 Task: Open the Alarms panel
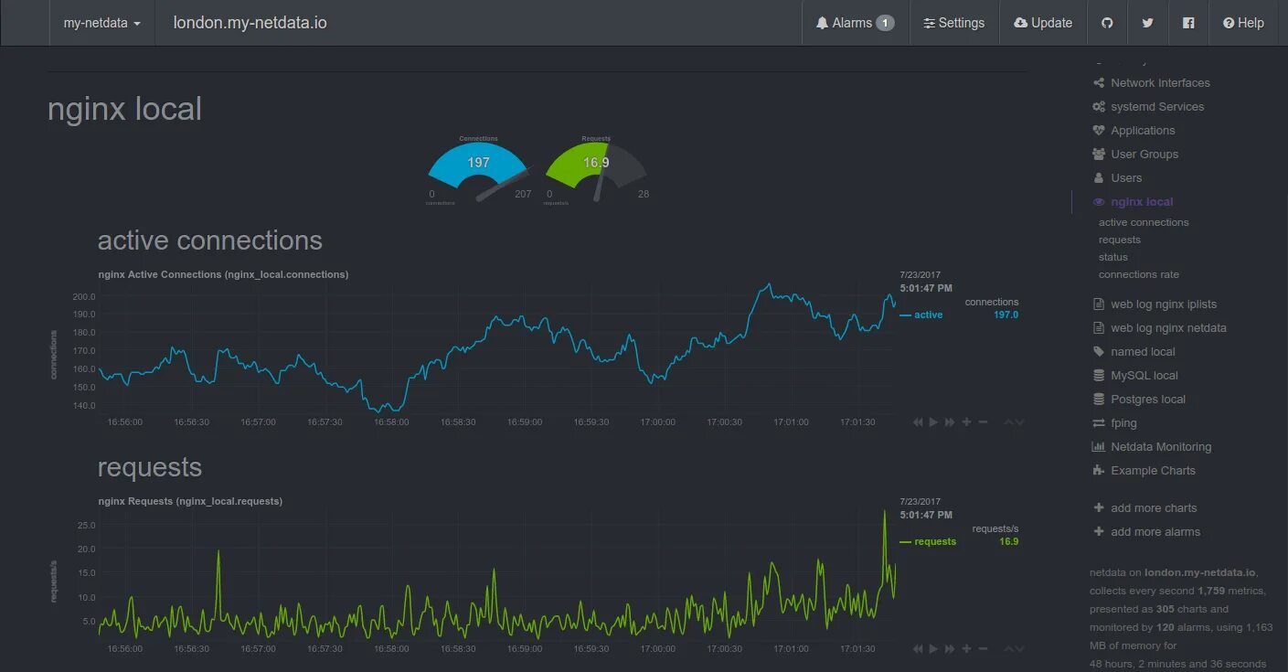(855, 23)
